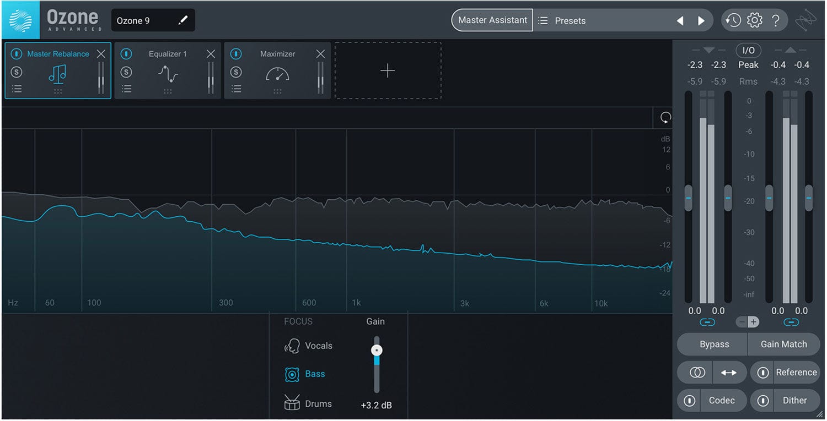Click the Equalizer 1 module gain meter

[x=211, y=78]
